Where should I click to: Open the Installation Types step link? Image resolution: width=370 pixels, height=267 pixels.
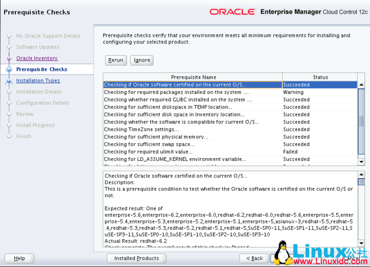coord(38,81)
